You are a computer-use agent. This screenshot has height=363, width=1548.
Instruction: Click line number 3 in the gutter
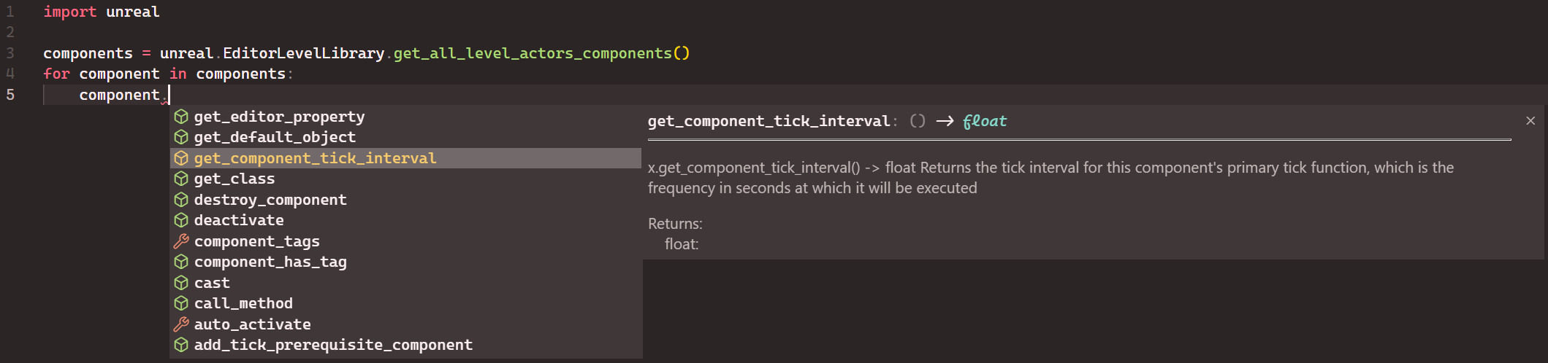click(x=10, y=53)
